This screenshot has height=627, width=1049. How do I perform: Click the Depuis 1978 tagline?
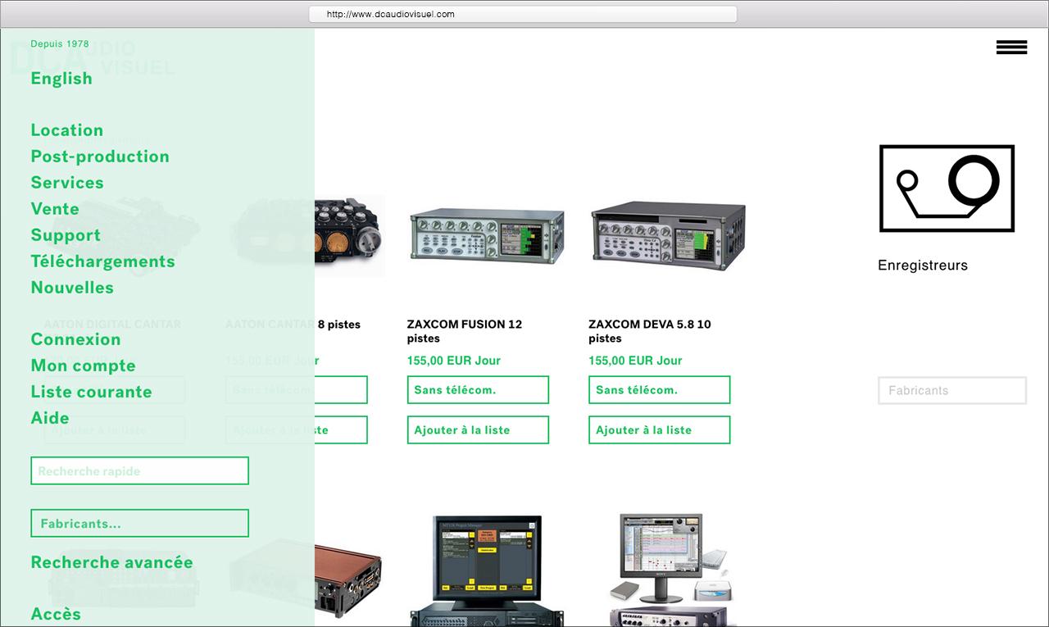click(x=60, y=44)
